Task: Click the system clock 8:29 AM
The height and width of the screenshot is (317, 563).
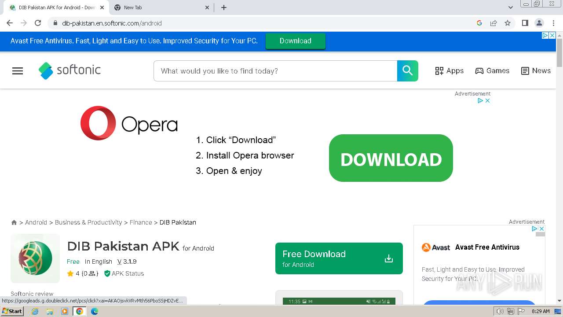Action: coord(541,311)
